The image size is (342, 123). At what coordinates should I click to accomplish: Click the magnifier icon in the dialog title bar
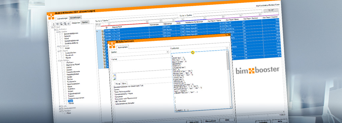226,35
